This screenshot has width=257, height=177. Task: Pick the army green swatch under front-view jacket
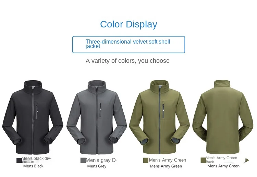pos(146,160)
